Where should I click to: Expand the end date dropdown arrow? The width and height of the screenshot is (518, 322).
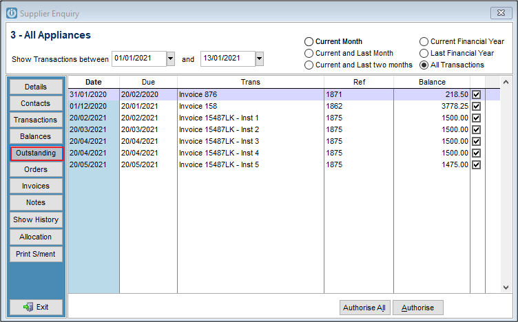[x=259, y=59]
